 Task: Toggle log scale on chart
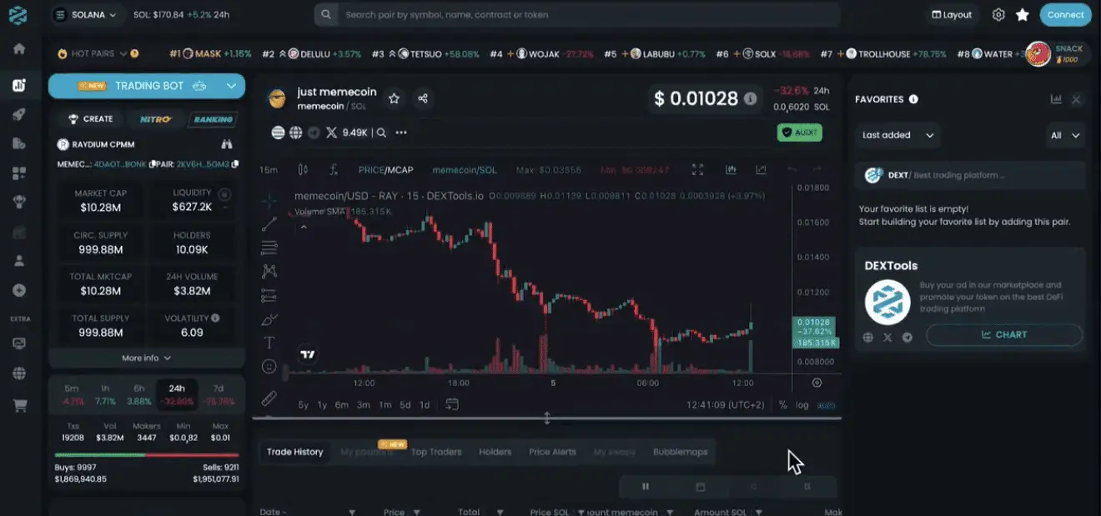[802, 404]
